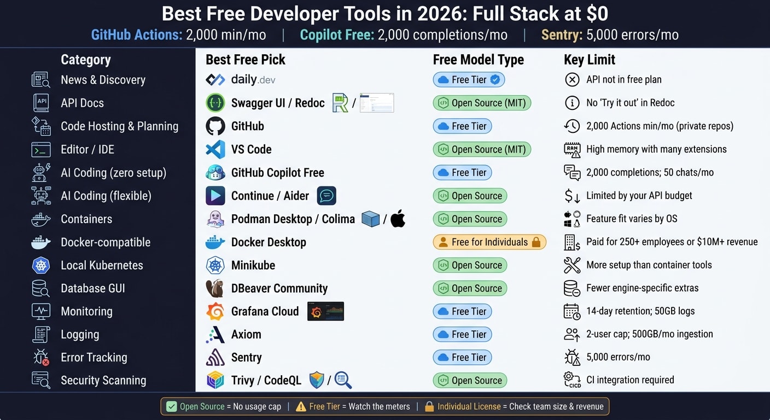Click the Trivy cube icon
The width and height of the screenshot is (770, 420).
pos(215,381)
